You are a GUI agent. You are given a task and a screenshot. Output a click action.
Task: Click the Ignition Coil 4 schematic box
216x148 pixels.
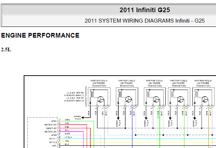point(99,97)
